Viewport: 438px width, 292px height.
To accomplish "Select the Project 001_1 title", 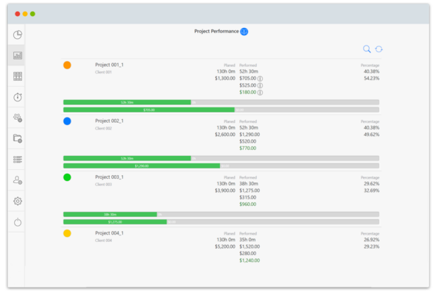I will coord(109,65).
